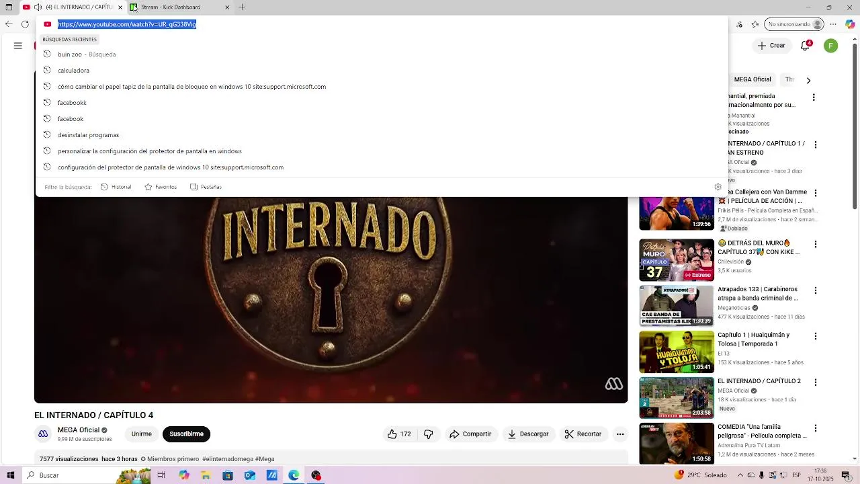The height and width of the screenshot is (484, 860).
Task: Select suggestion 'personalizar la configuración del protector'
Action: 382,151
